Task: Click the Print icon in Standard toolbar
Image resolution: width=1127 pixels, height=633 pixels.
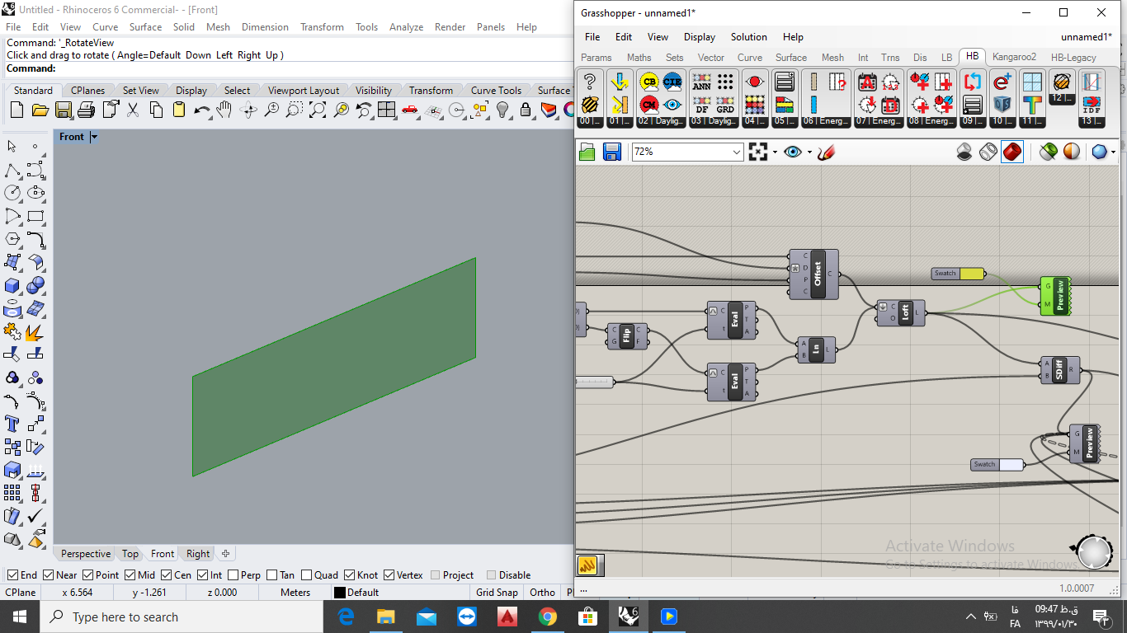Action: [x=86, y=110]
